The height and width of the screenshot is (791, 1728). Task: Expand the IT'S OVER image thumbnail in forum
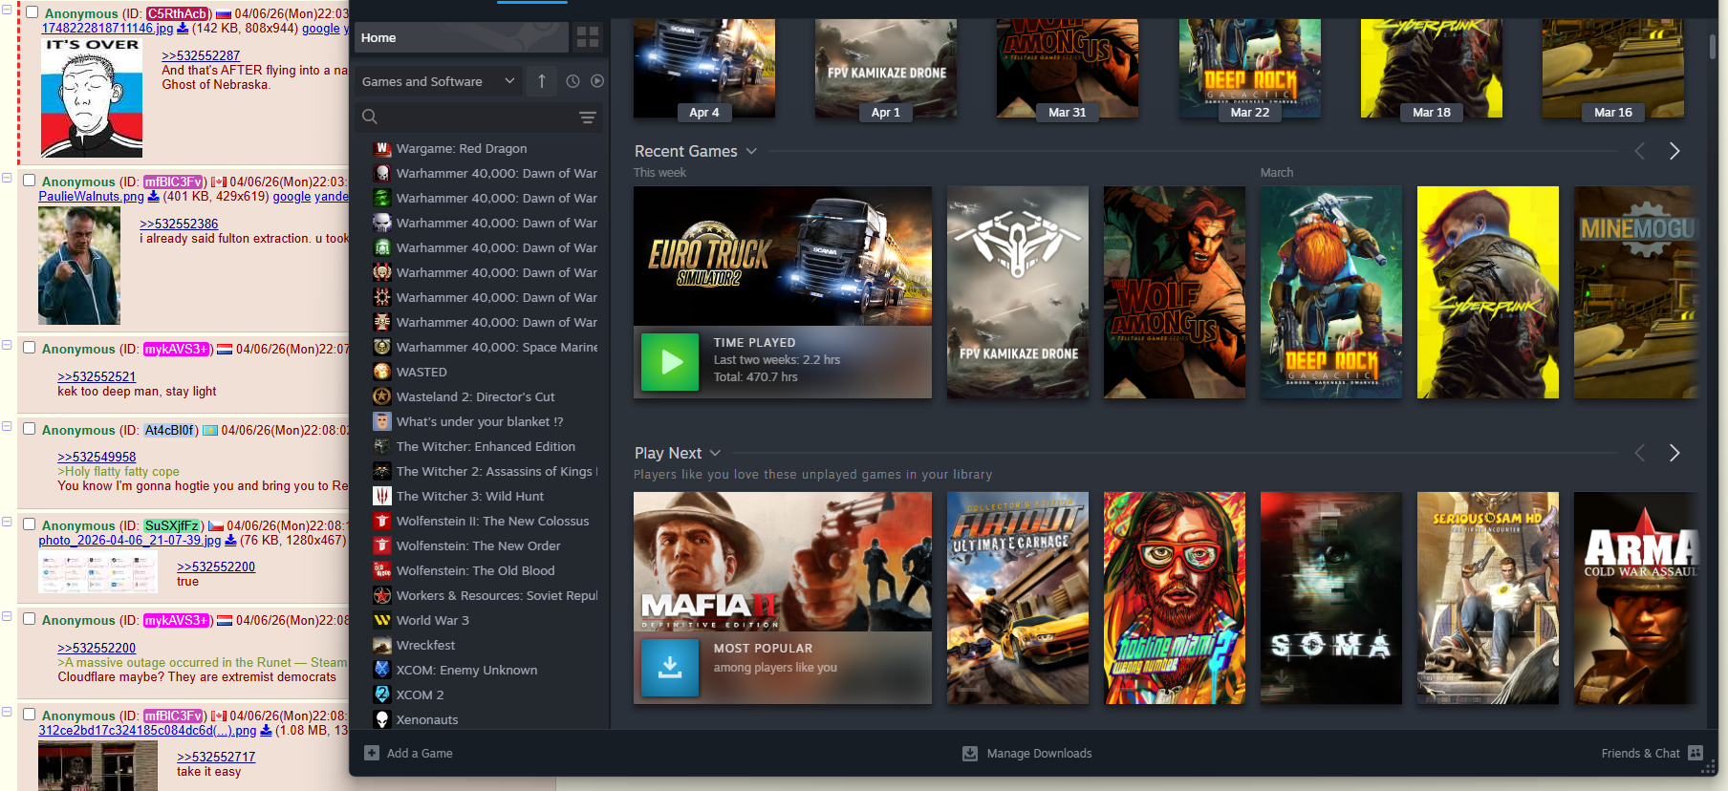coord(92,97)
